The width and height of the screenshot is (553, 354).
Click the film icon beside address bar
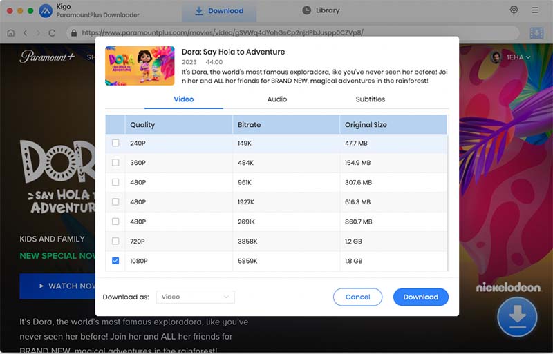pos(536,32)
